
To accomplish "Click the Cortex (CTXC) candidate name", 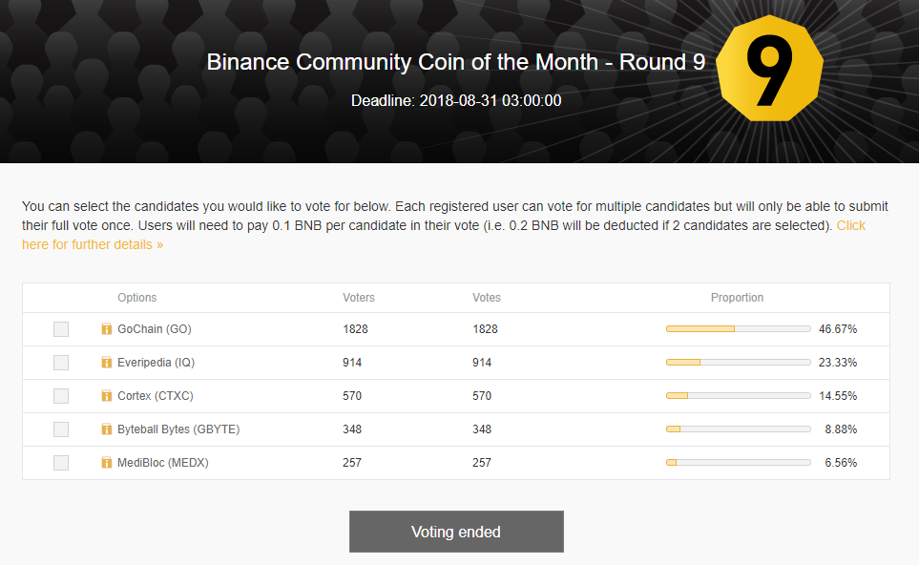I will point(156,396).
